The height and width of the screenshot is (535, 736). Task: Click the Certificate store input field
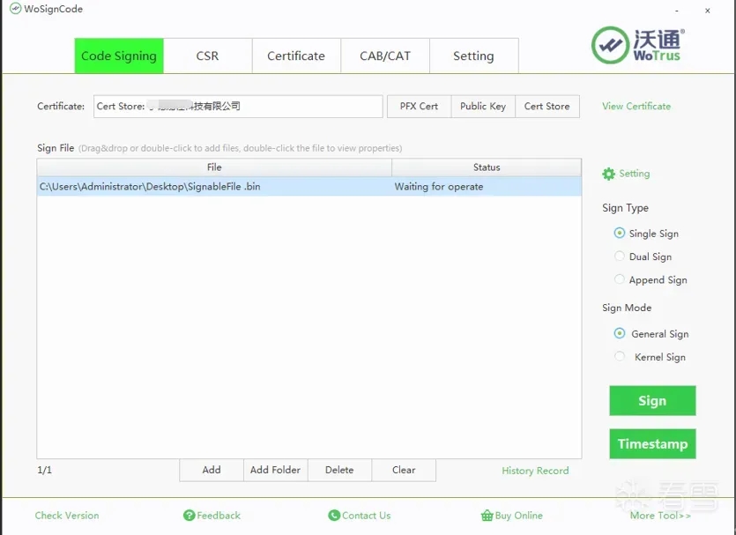tap(238, 107)
